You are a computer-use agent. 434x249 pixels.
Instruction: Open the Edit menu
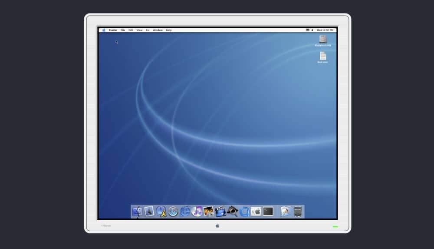click(x=131, y=30)
